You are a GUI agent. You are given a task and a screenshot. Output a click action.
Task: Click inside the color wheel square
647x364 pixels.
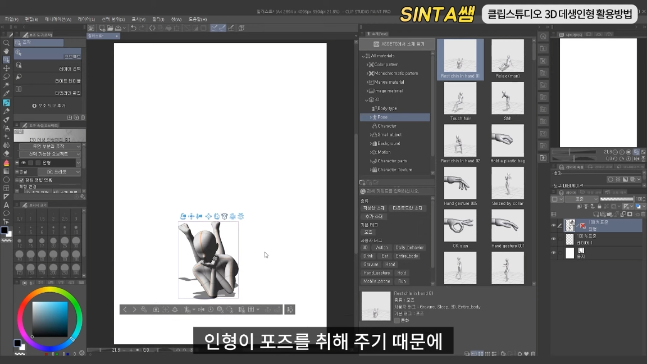click(50, 319)
